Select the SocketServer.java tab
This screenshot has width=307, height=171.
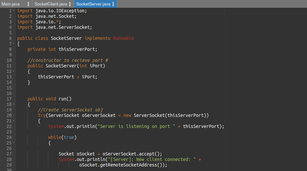coord(93,4)
